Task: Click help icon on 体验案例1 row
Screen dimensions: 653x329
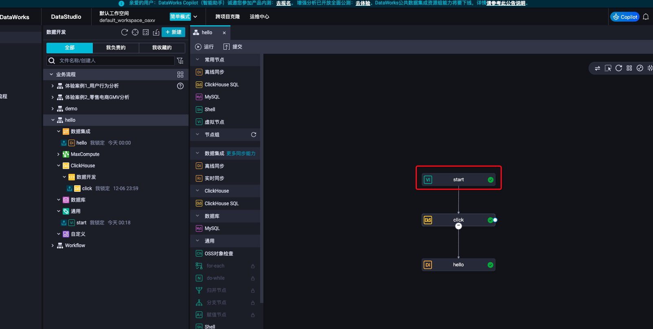Action: [x=180, y=86]
